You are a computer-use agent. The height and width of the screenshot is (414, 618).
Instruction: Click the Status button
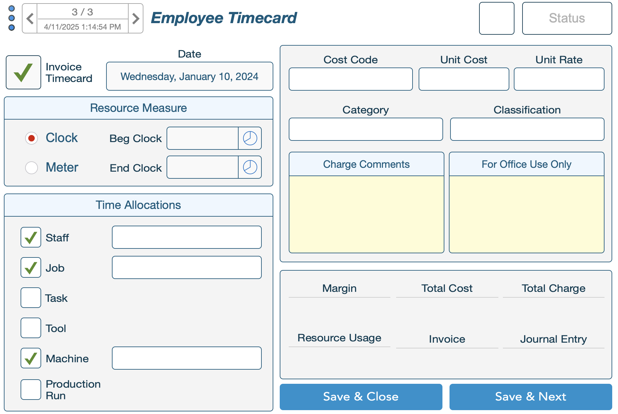coord(567,18)
